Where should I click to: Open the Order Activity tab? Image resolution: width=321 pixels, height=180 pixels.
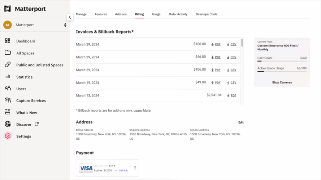(178, 14)
